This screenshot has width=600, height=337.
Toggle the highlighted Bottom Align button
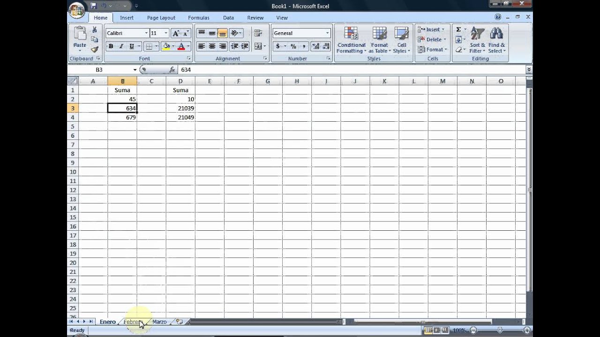click(222, 33)
